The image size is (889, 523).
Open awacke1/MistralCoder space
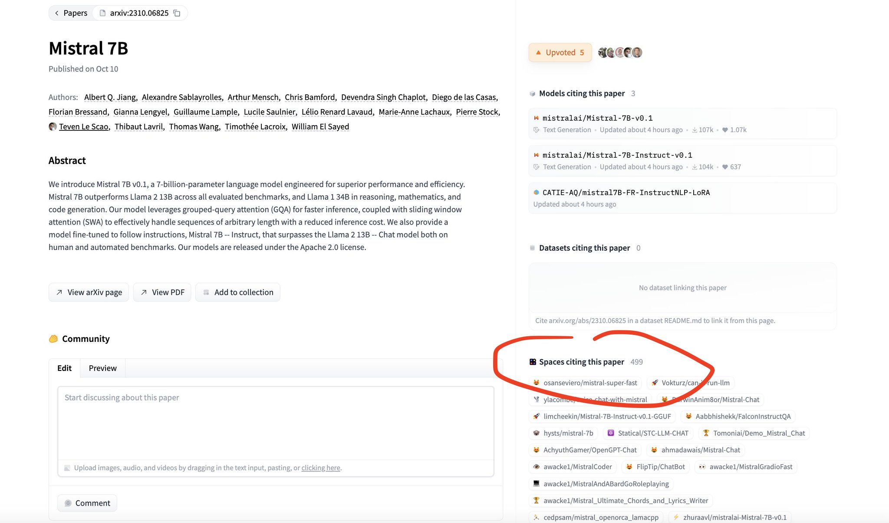point(573,467)
